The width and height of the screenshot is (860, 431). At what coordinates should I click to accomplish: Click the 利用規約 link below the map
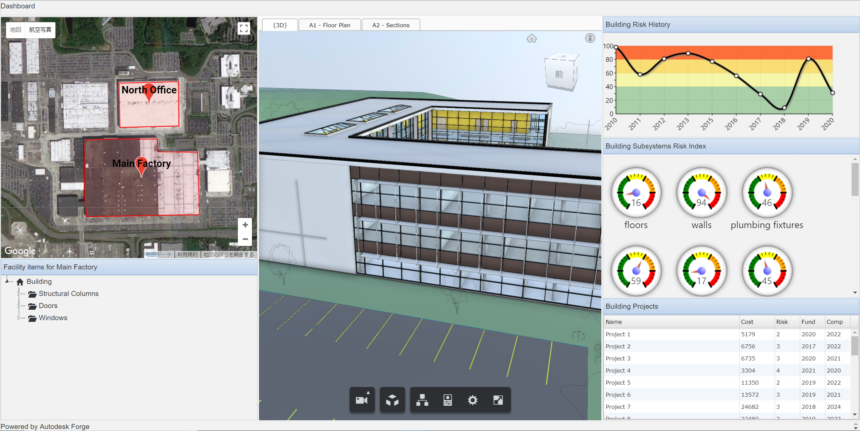click(x=187, y=254)
